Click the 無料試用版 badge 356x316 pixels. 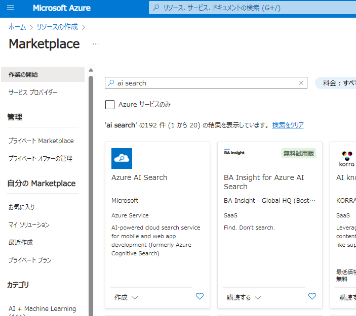[299, 154]
